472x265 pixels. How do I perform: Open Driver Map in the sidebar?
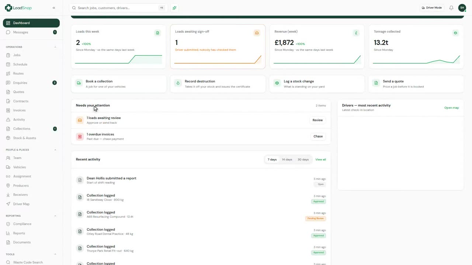(31, 204)
